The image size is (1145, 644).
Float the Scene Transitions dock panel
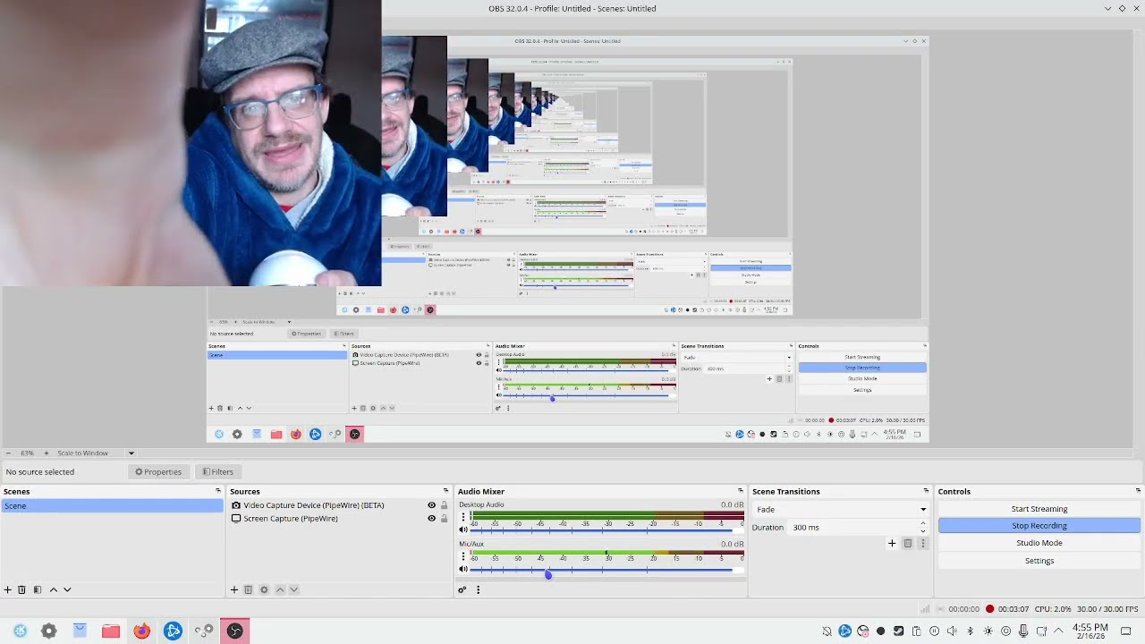click(926, 491)
